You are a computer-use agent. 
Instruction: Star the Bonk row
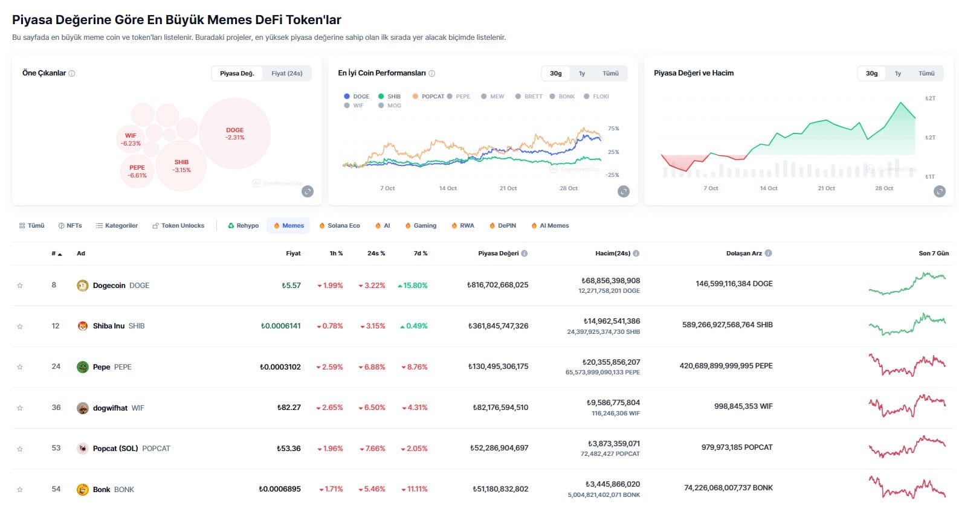click(x=20, y=490)
